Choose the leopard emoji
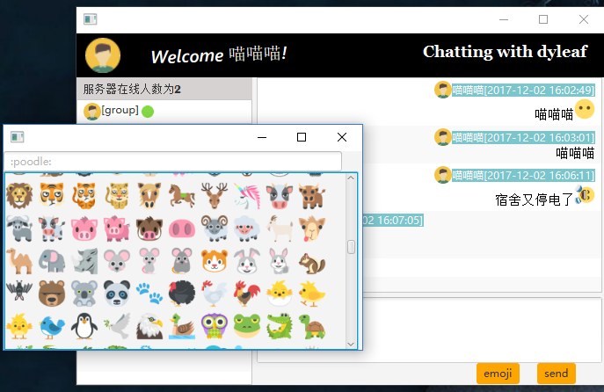Screen dimensions: 604x392 [117, 196]
